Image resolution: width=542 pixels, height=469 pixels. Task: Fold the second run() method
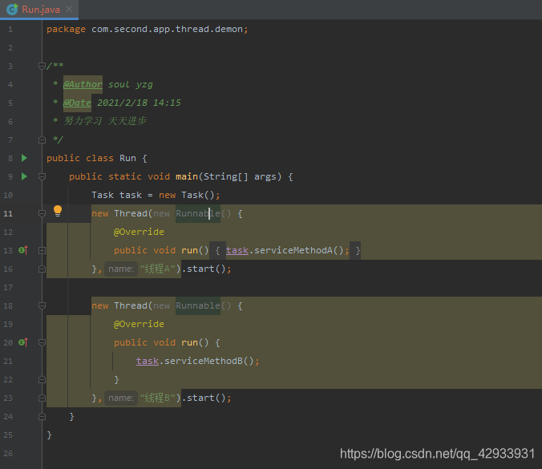pyautogui.click(x=42, y=342)
